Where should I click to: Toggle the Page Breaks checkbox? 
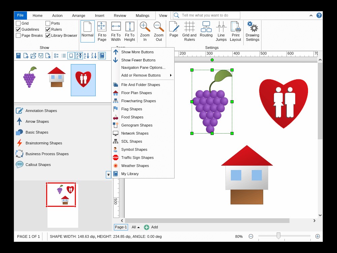19,35
